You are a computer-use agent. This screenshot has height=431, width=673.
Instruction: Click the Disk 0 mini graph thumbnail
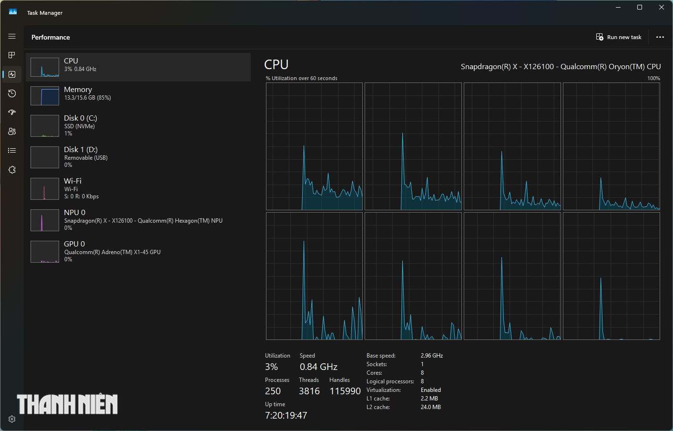point(45,126)
